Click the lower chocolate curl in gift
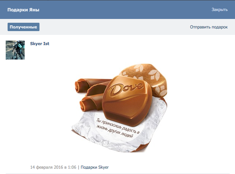 91,102
